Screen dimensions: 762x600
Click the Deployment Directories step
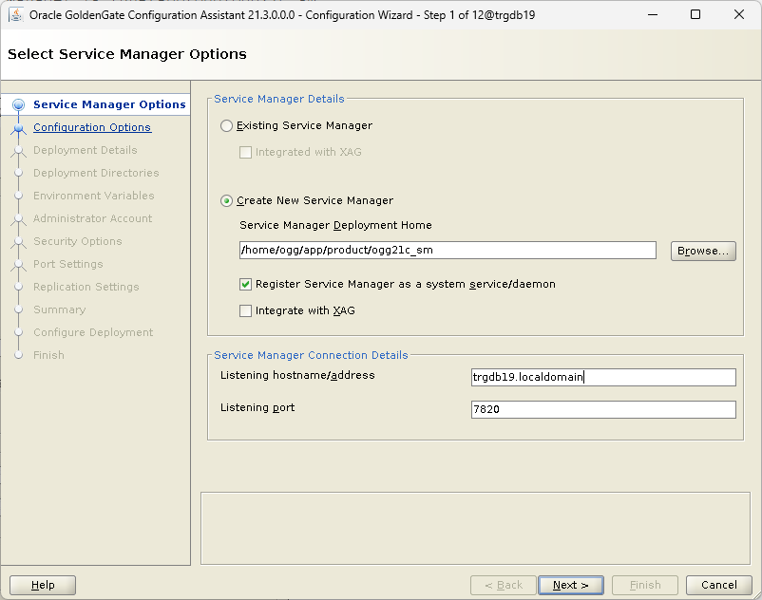[96, 173]
